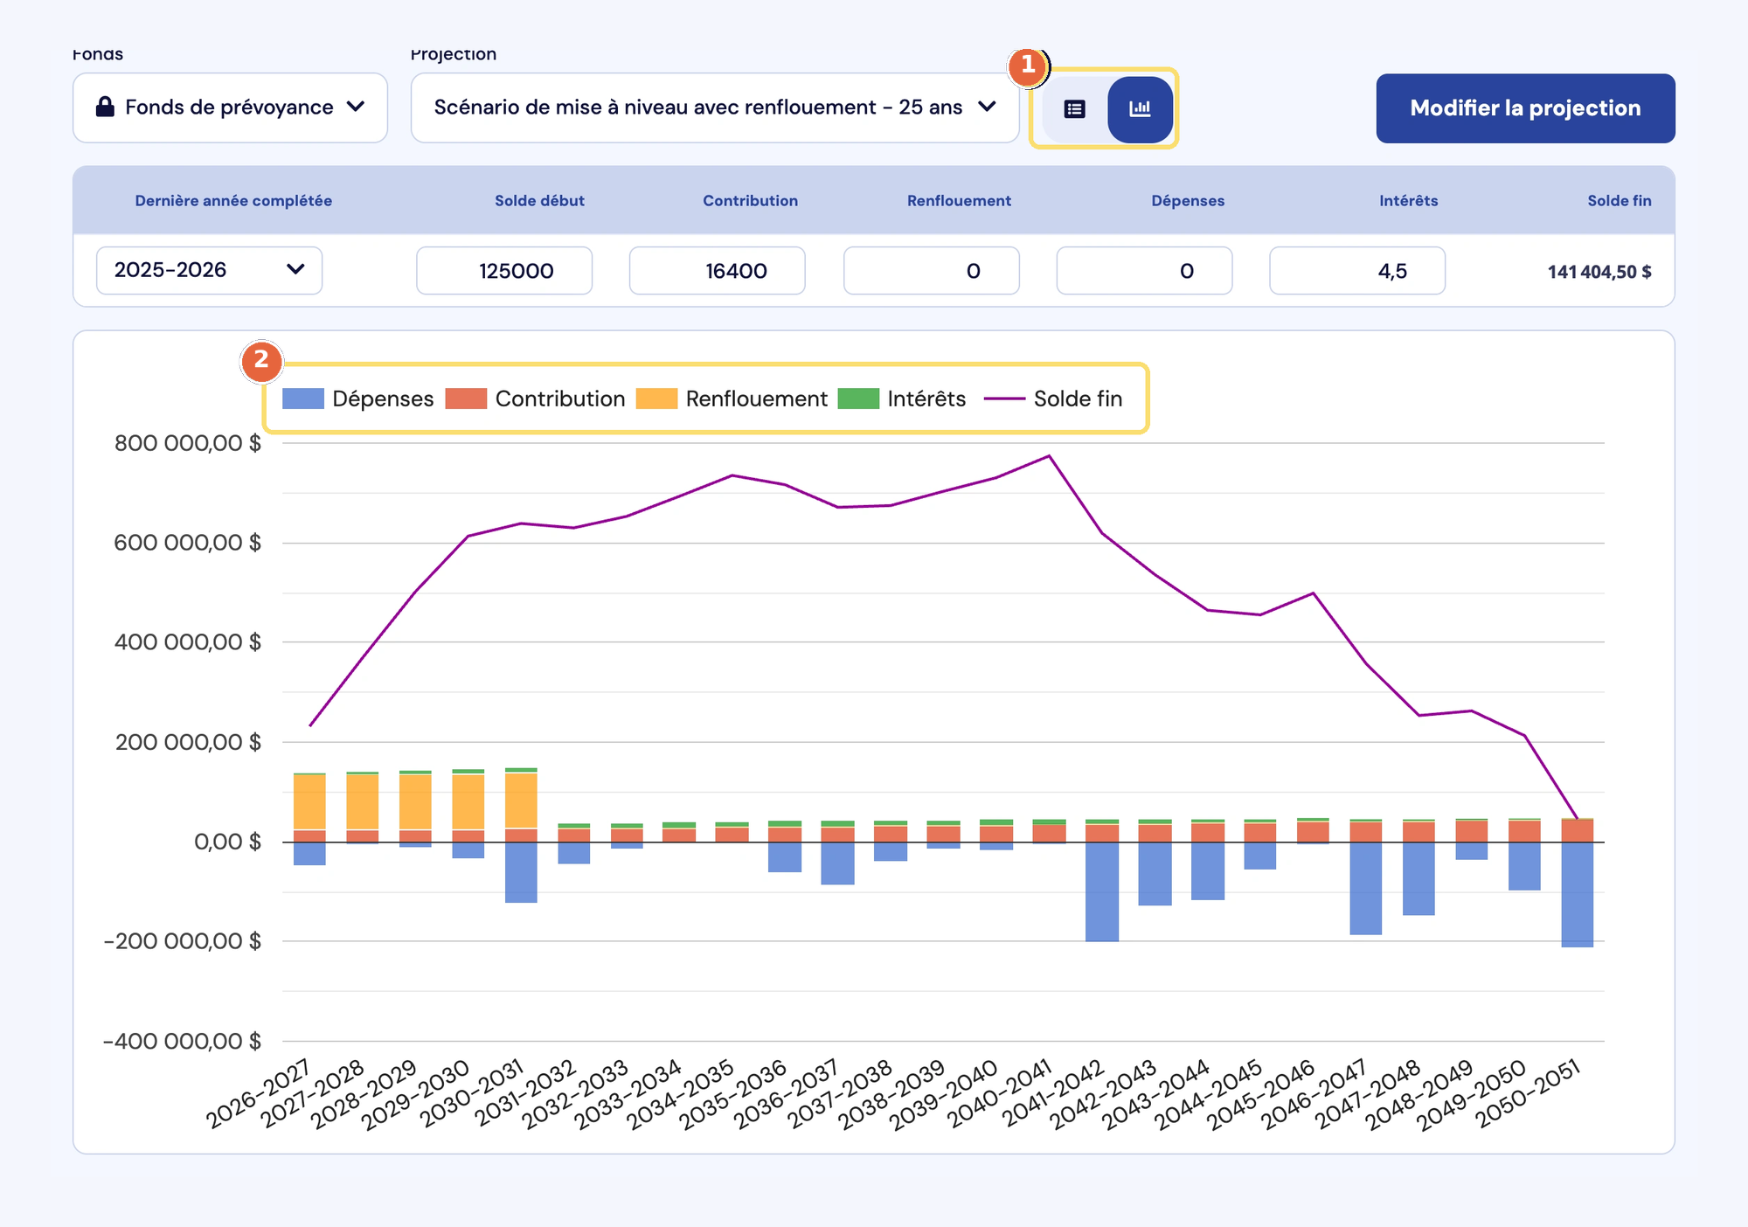
Task: Click the Modifier la projection button
Action: click(x=1525, y=108)
